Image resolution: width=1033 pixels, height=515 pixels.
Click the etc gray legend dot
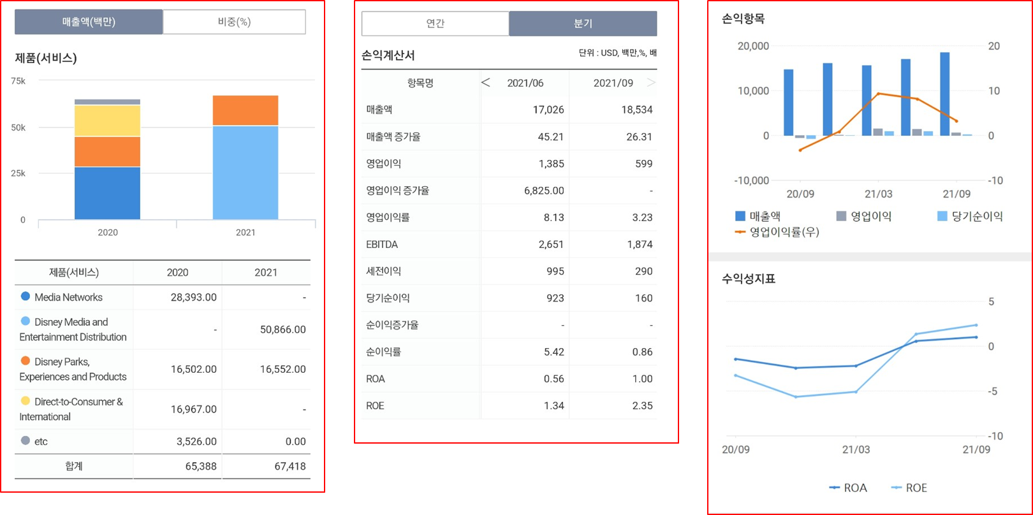point(26,440)
